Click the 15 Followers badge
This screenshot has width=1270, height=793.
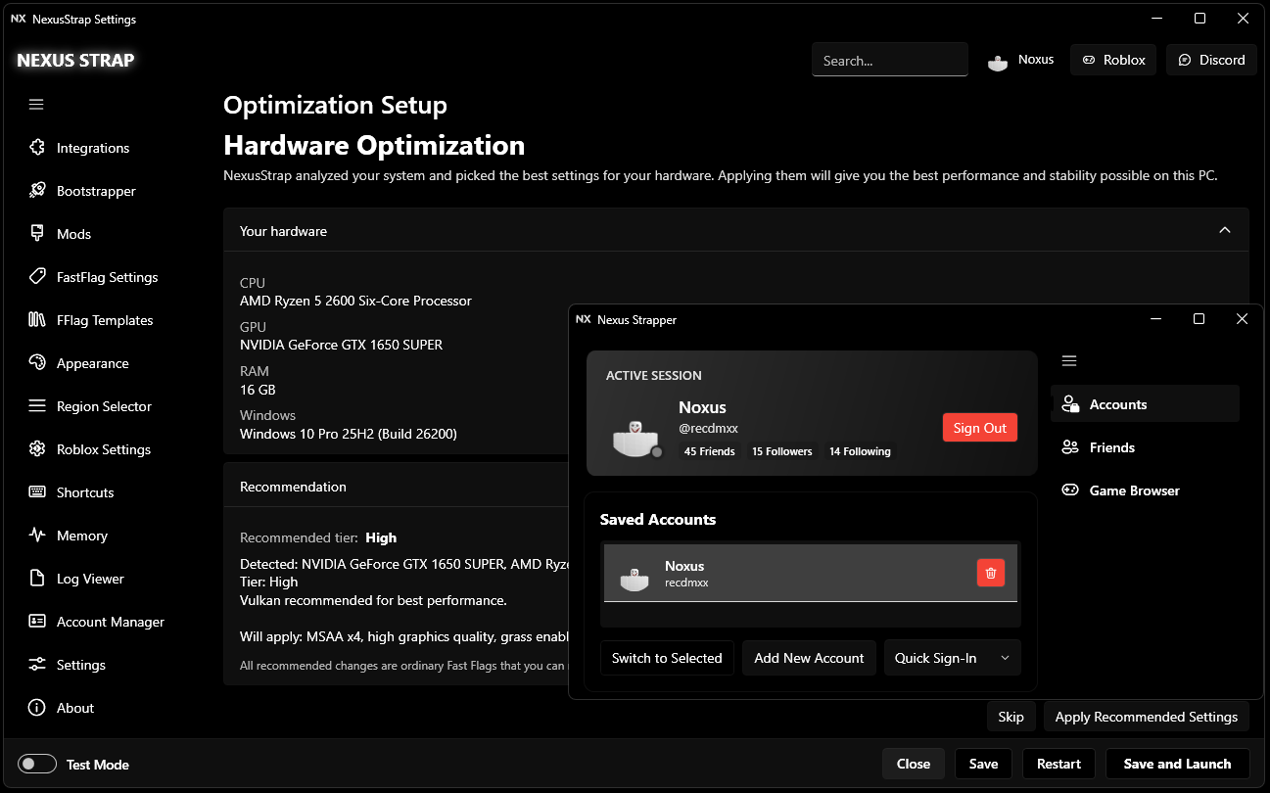click(781, 451)
